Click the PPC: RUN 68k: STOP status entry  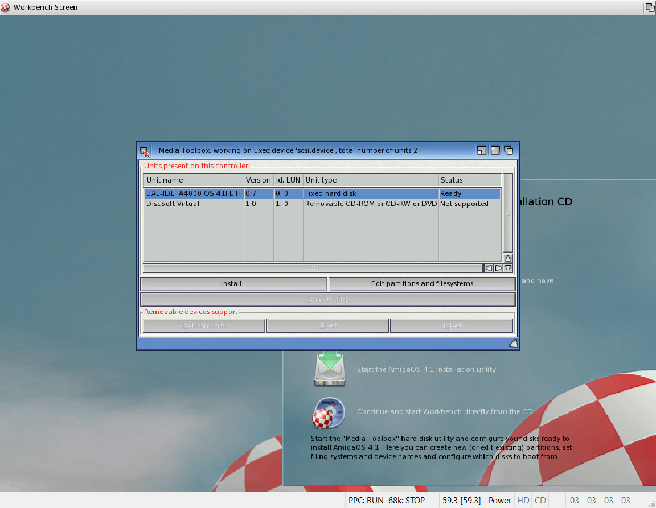click(x=387, y=501)
